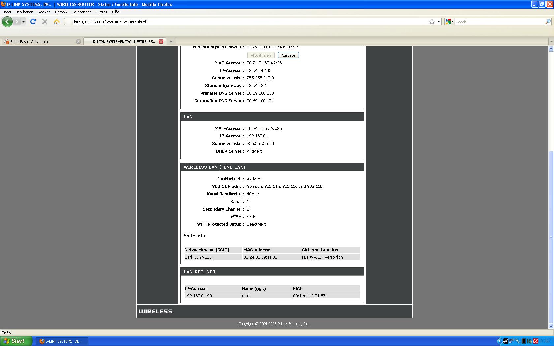
Task: Click the disabled Aktualisieren button
Action: [x=261, y=55]
